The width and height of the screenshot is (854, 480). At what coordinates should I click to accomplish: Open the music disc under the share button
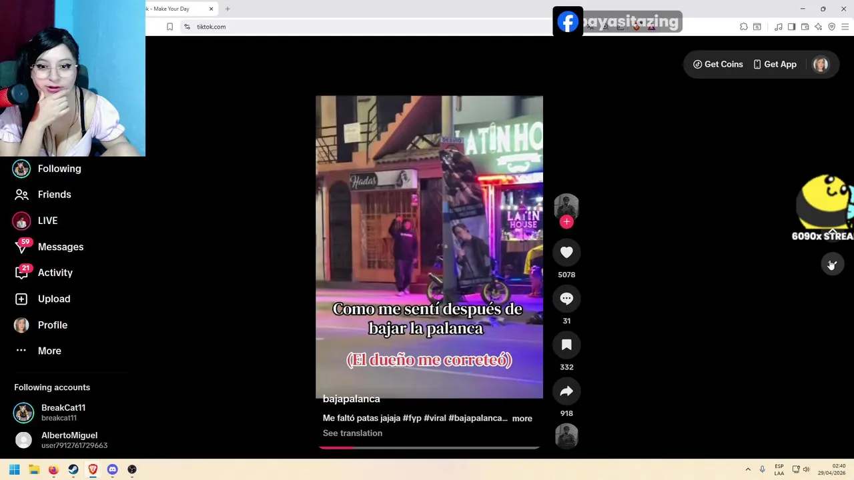[566, 437]
